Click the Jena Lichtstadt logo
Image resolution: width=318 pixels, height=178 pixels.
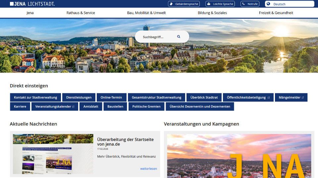pos(32,4)
